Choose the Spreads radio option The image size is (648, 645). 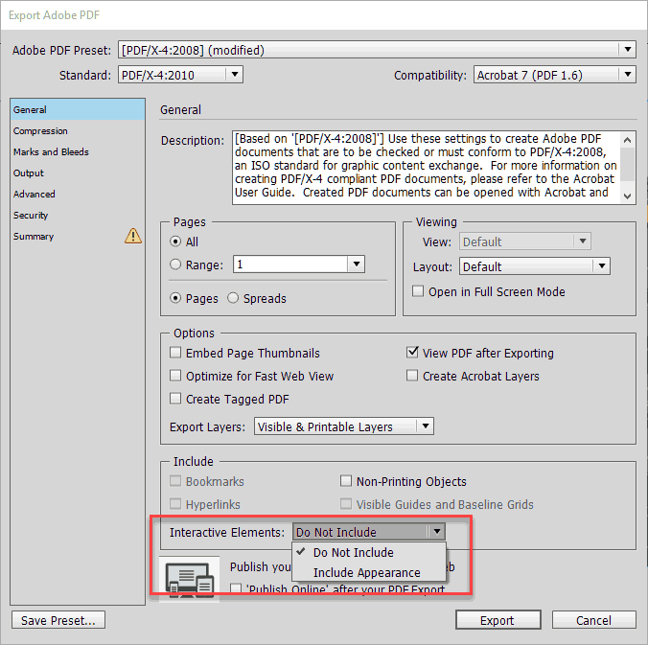233,298
